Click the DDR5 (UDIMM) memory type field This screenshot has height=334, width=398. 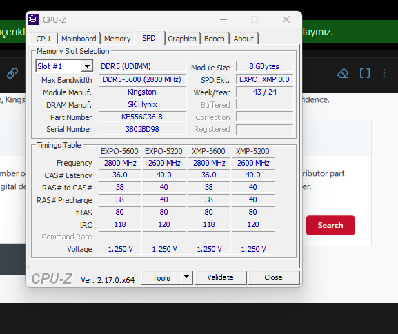point(142,66)
